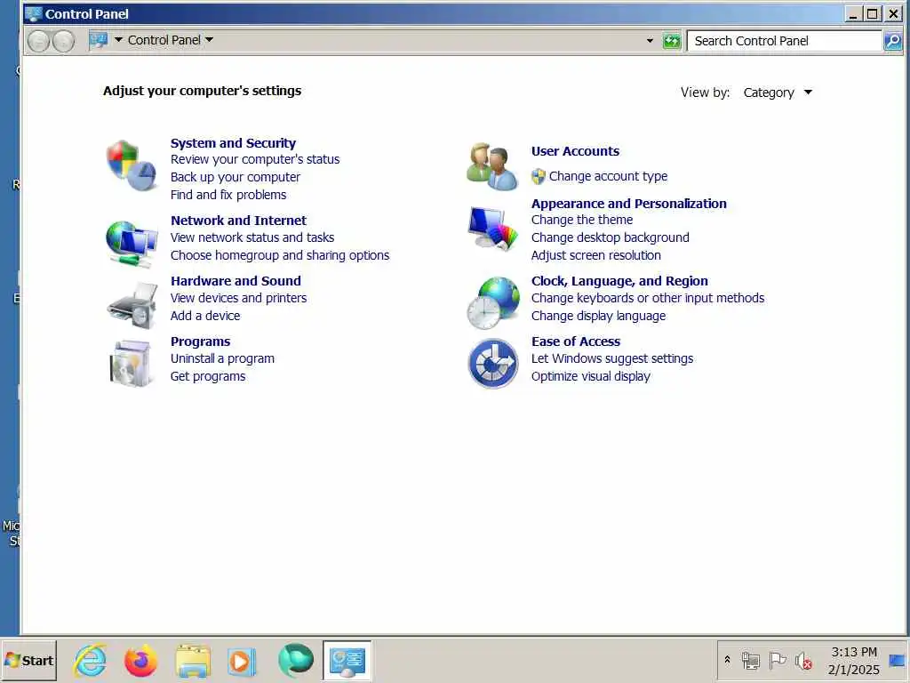The image size is (910, 683).
Task: Click the taskbar clock and date
Action: (854, 661)
